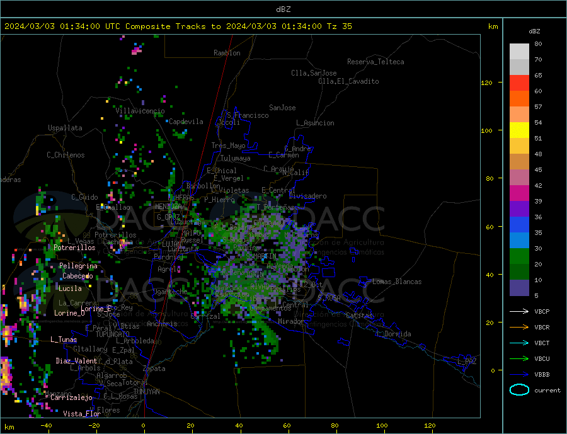The width and height of the screenshot is (567, 434).
Task: Click the 'VBCP' legend label
Action: tap(542, 311)
